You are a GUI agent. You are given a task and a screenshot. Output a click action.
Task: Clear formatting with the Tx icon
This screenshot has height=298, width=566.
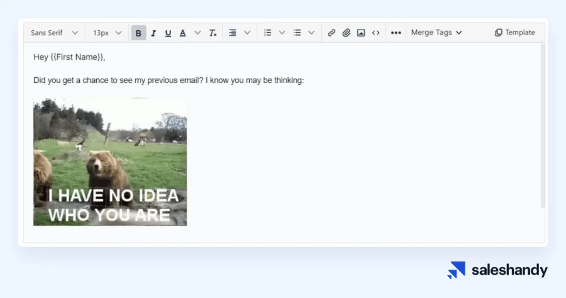pos(213,33)
